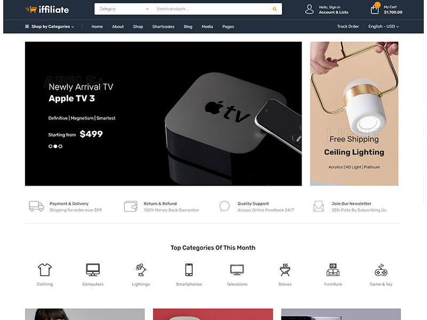
Task: Open the Game & Toy controller icon
Action: pos(381,270)
